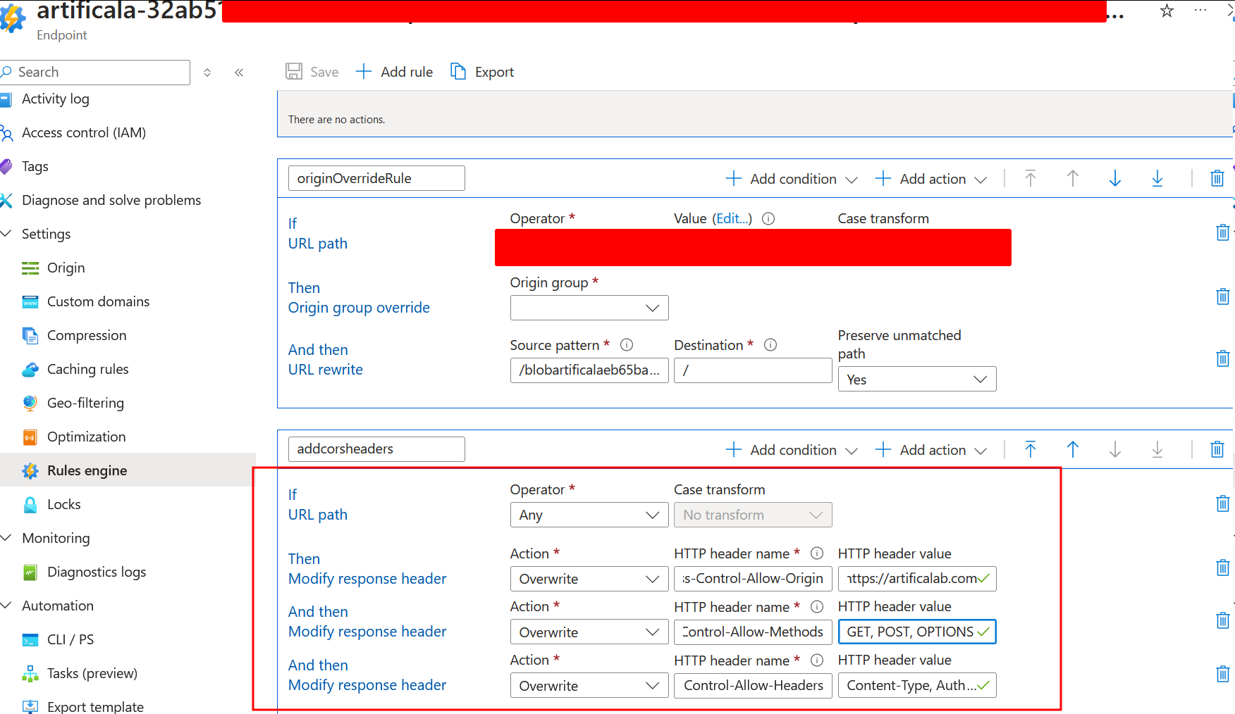Edit the https://artificalab.com header value
This screenshot has height=714, width=1235.
pyautogui.click(x=917, y=579)
